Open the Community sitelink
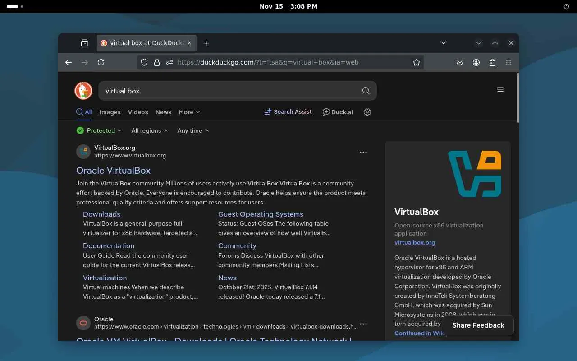 tap(237, 245)
